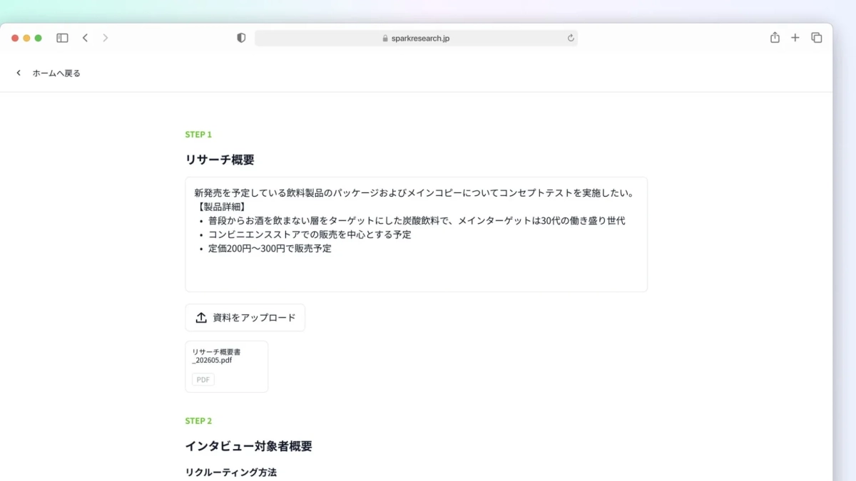
Task: Click the 新発売を予定している飲料製品 sentence
Action: click(x=414, y=193)
